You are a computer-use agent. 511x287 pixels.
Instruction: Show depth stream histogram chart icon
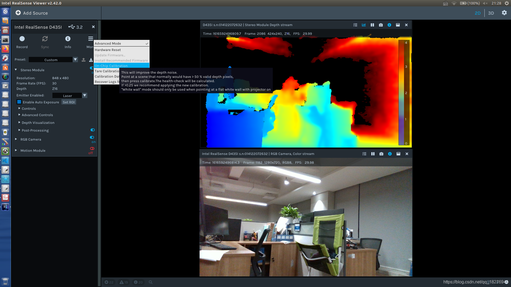tap(364, 25)
